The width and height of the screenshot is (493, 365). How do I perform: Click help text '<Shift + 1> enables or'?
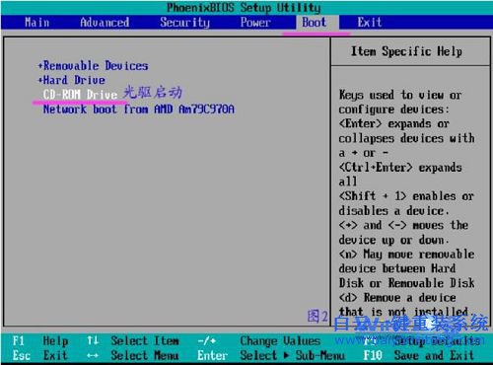point(406,196)
